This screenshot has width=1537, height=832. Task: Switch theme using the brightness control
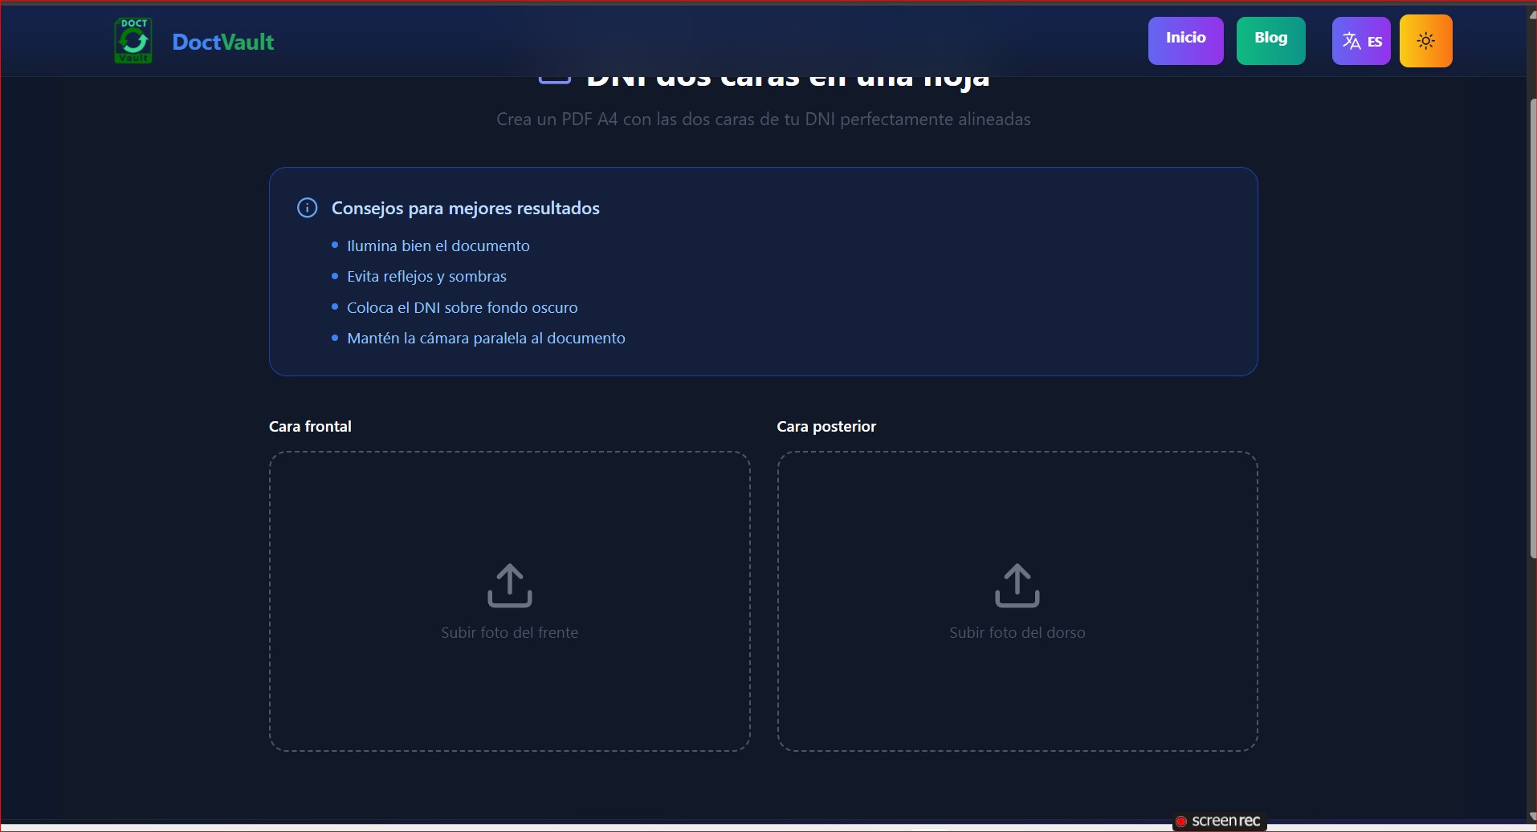(x=1426, y=41)
